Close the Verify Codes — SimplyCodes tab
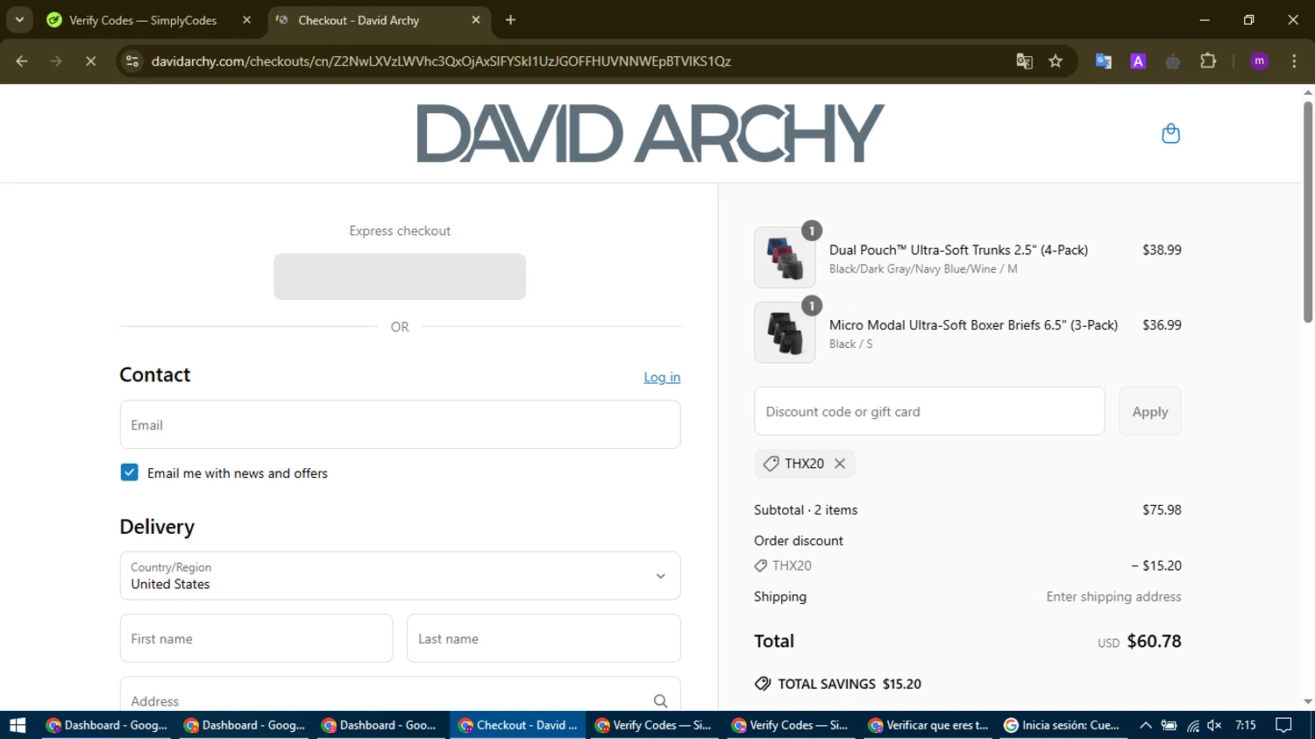This screenshot has height=739, width=1315. tap(246, 19)
